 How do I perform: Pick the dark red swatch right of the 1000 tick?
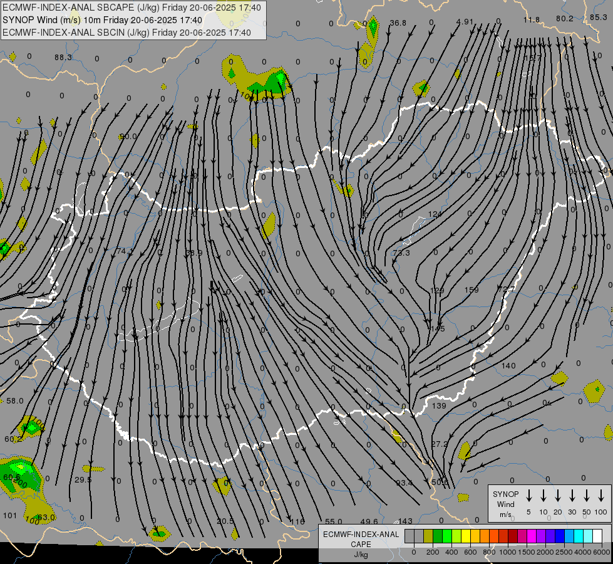(x=513, y=536)
